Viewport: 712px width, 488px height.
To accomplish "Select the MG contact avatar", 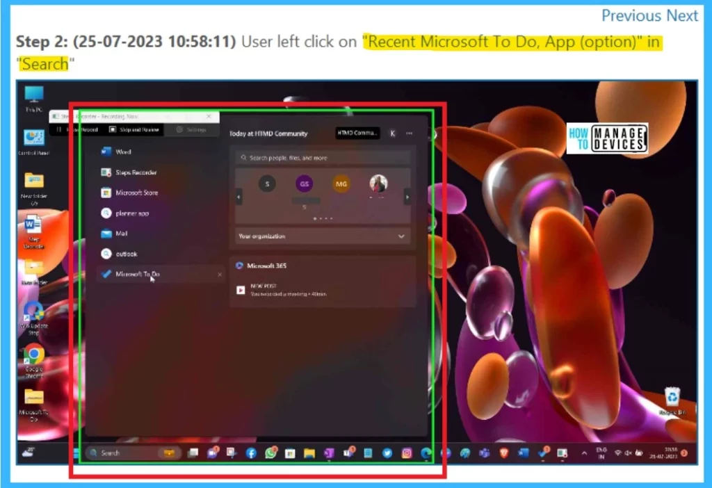I will click(341, 184).
